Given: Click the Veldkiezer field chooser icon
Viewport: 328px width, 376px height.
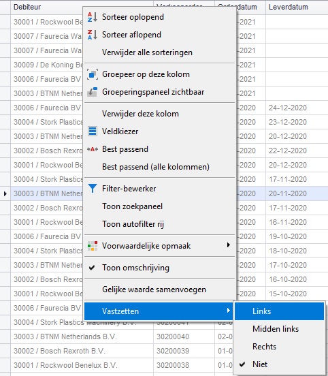Looking at the screenshot, I should 93,131.
